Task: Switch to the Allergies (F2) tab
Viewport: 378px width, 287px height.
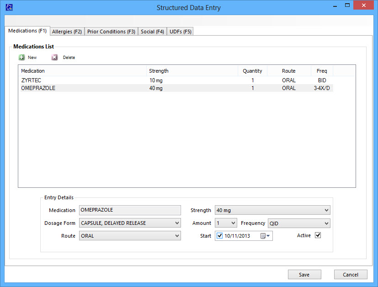Action: click(67, 32)
